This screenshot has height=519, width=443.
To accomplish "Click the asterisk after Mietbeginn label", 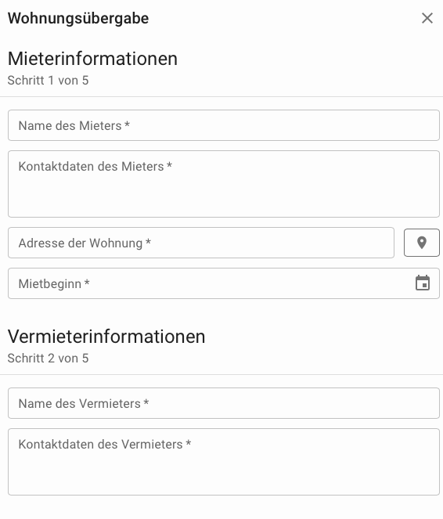I will [x=87, y=283].
